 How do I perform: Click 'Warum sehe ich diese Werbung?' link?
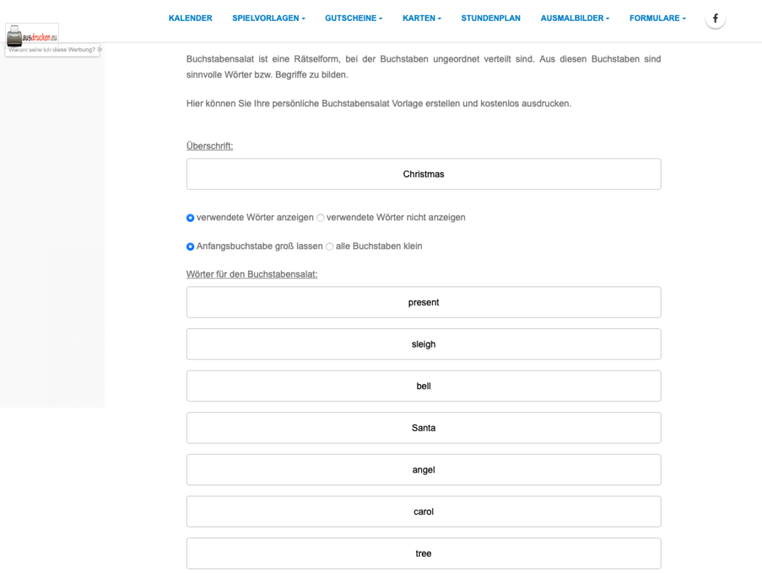click(x=52, y=50)
